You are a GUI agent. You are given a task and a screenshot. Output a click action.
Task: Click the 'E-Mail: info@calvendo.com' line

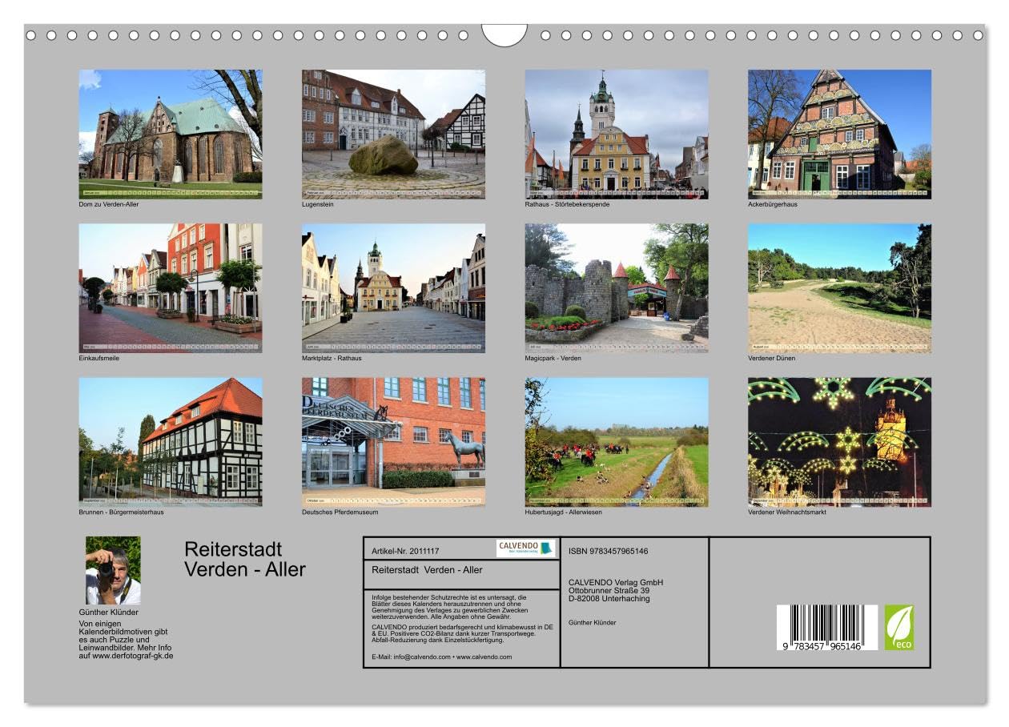click(442, 657)
